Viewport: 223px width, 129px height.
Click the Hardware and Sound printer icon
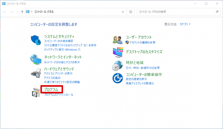pos(36,73)
